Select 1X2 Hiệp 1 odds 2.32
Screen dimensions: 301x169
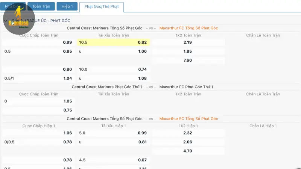click(188, 133)
